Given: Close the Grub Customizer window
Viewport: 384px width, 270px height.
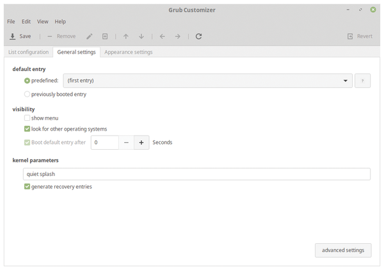Looking at the screenshot, I should click(373, 10).
